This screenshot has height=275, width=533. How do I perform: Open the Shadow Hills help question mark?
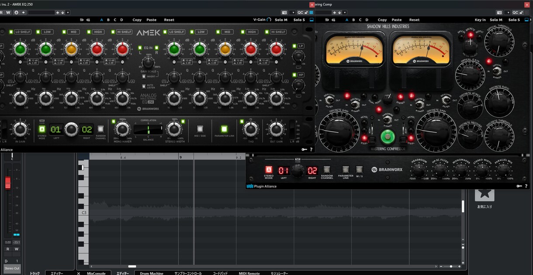tap(526, 186)
